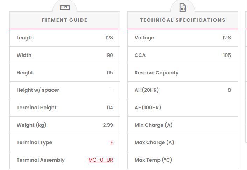Click the document icon above Technical Specifications
This screenshot has height=170, width=247.
(183, 7)
